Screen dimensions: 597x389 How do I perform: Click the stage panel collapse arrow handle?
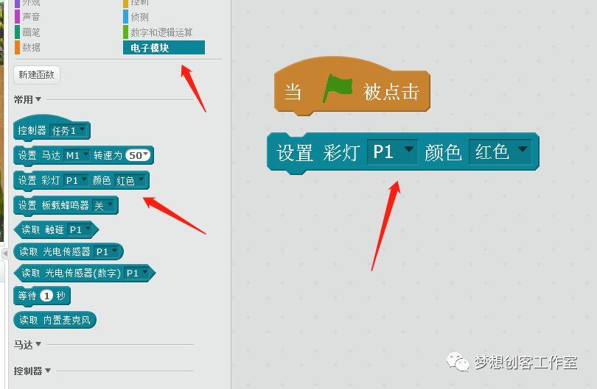pos(5,253)
